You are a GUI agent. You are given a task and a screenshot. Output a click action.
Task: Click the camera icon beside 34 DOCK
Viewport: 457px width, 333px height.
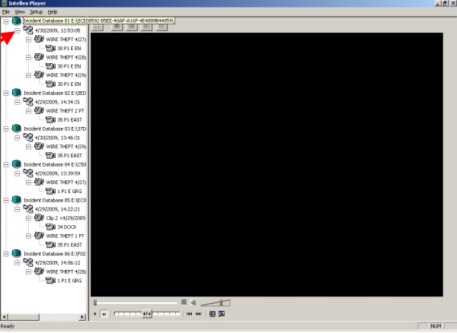coord(50,227)
